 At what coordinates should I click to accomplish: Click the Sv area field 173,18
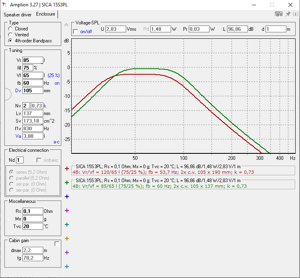click(33, 121)
